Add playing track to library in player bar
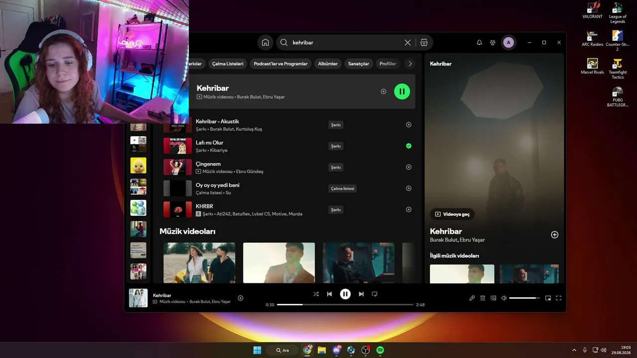 point(240,298)
